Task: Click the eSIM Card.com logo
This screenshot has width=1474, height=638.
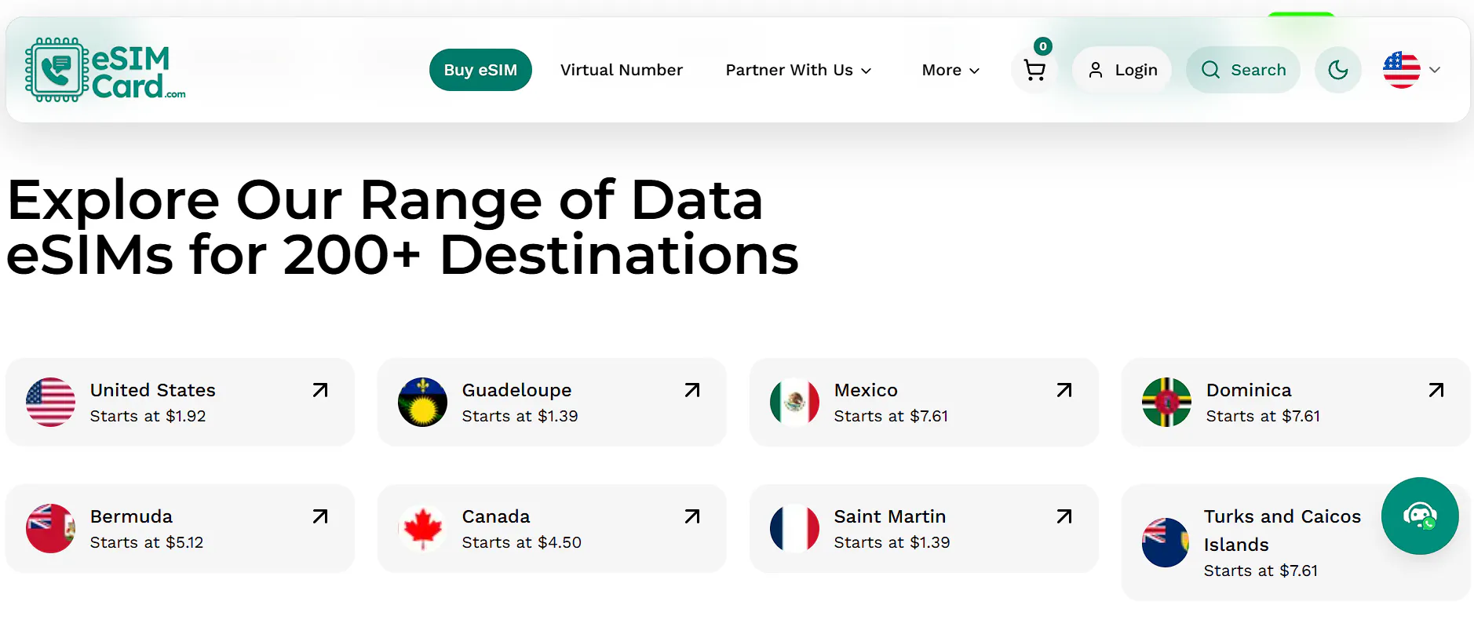Action: pyautogui.click(x=105, y=70)
